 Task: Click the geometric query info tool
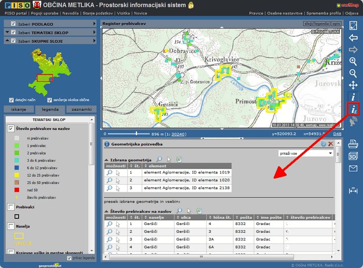(353, 109)
